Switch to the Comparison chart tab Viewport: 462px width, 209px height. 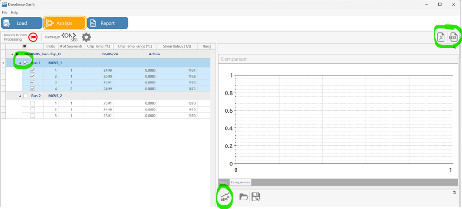pyautogui.click(x=240, y=182)
